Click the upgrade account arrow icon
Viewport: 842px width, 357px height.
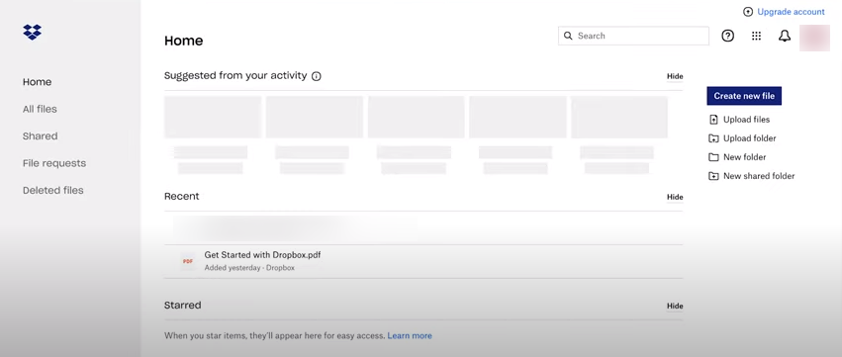[748, 12]
